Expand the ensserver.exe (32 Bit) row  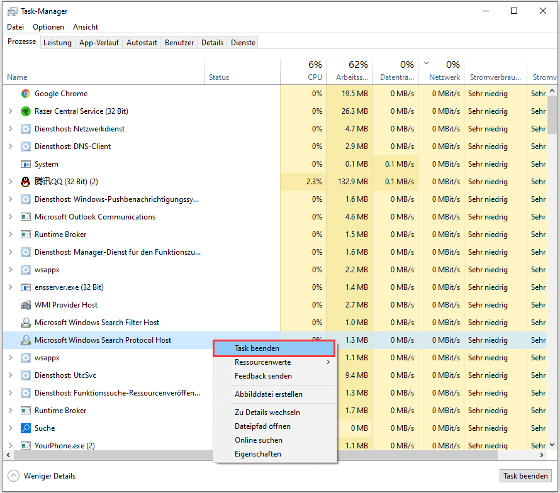click(x=10, y=287)
